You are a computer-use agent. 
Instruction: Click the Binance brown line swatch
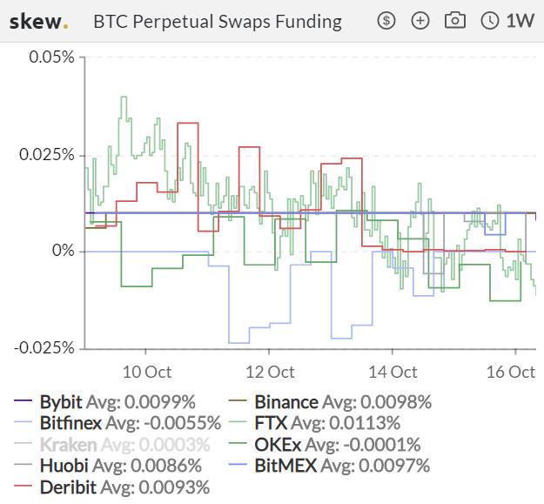coord(238,400)
